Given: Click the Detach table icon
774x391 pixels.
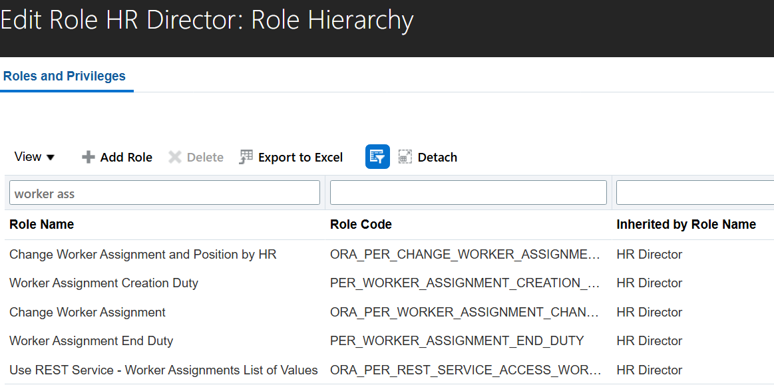Looking at the screenshot, I should pyautogui.click(x=405, y=157).
